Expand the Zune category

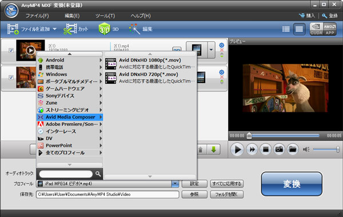pyautogui.click(x=70, y=103)
